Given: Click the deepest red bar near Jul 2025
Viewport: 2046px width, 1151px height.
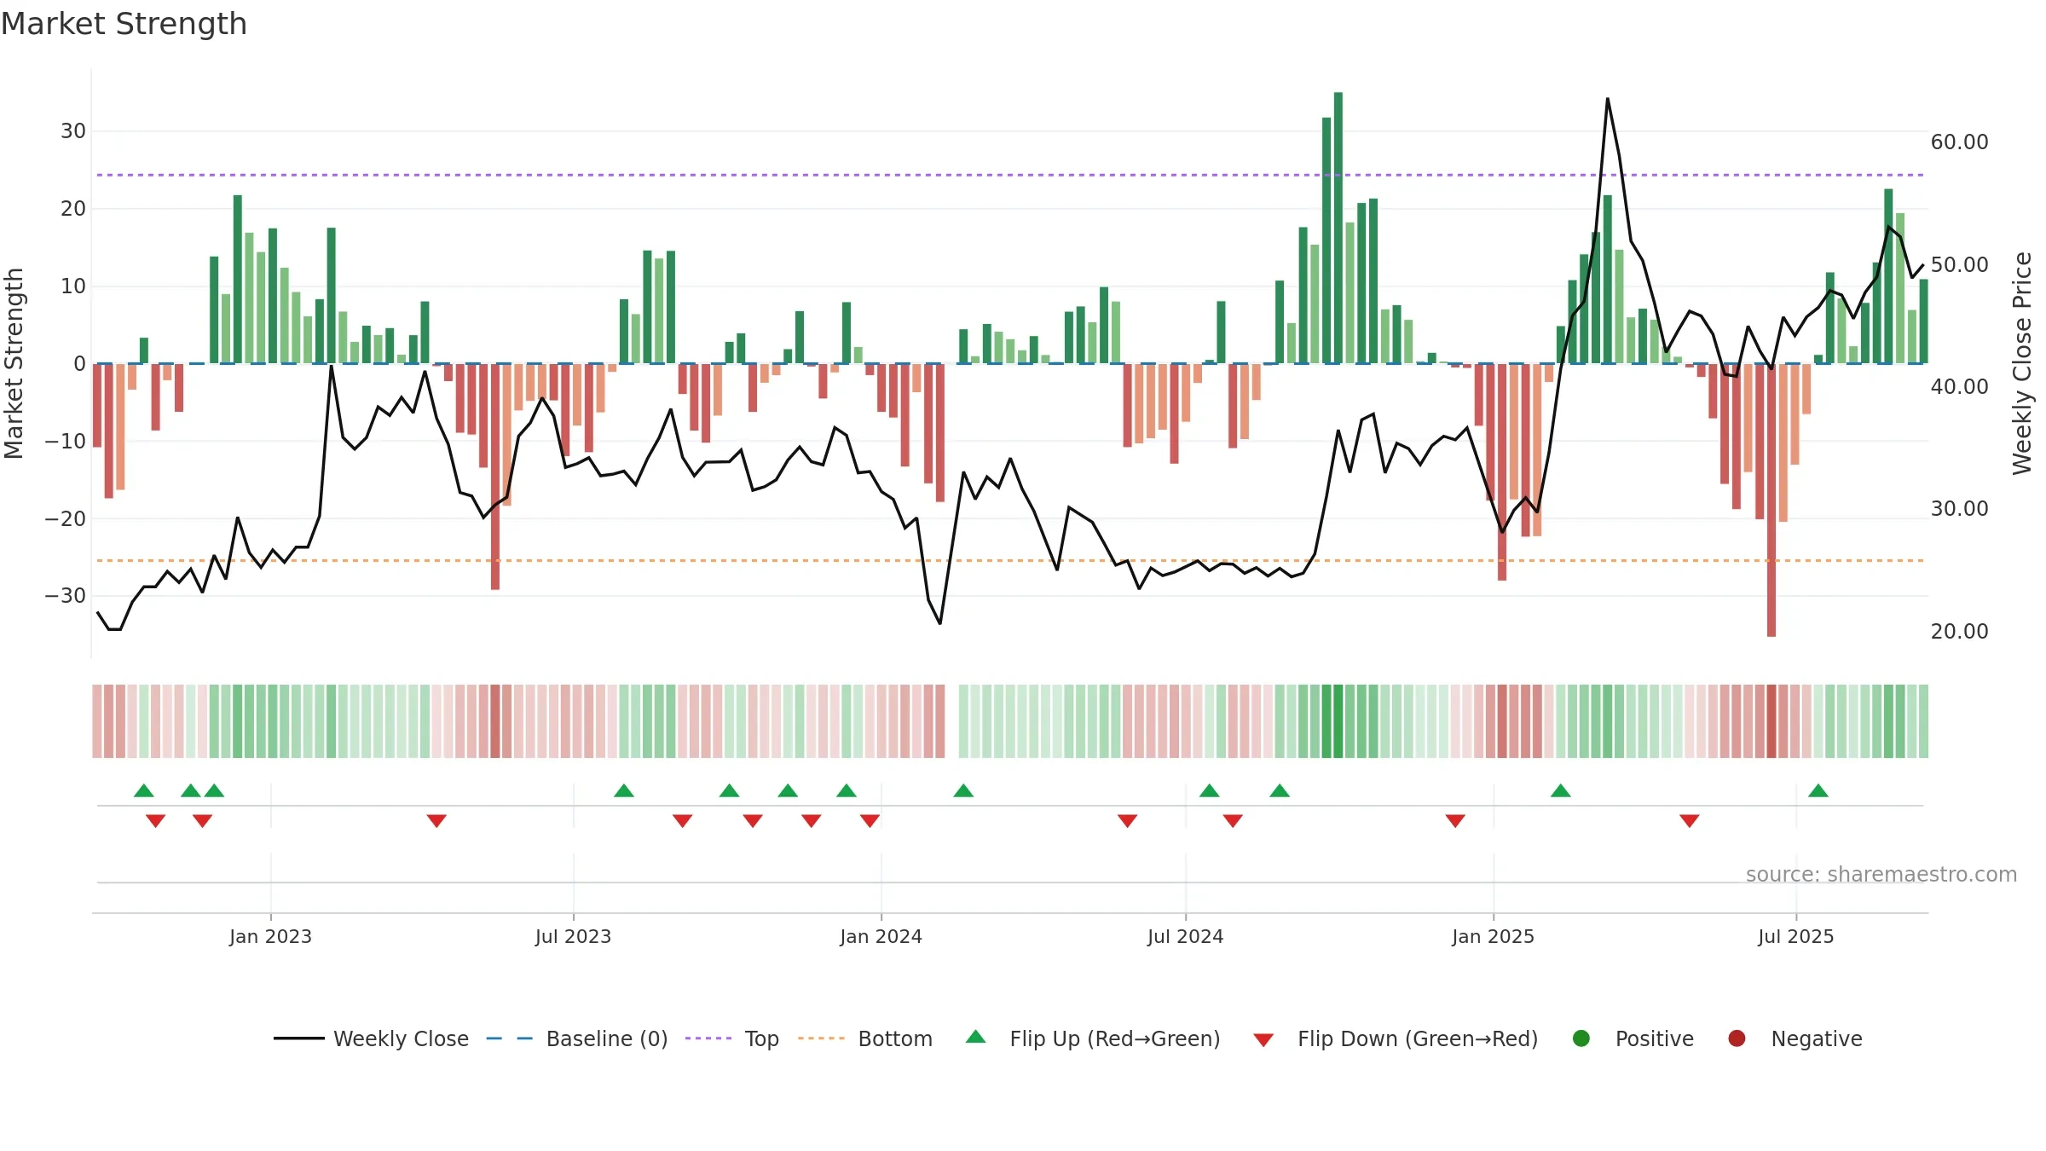Looking at the screenshot, I should click(x=1771, y=500).
